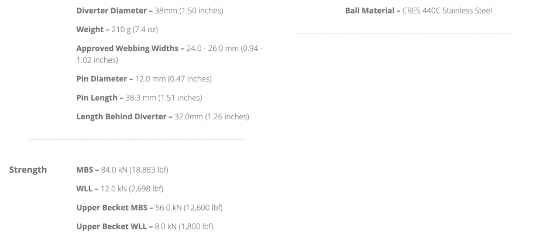Viewport: 550px width, 234px height.
Task: Click the CRES 440C Stainless Steel text
Action: pos(447,11)
